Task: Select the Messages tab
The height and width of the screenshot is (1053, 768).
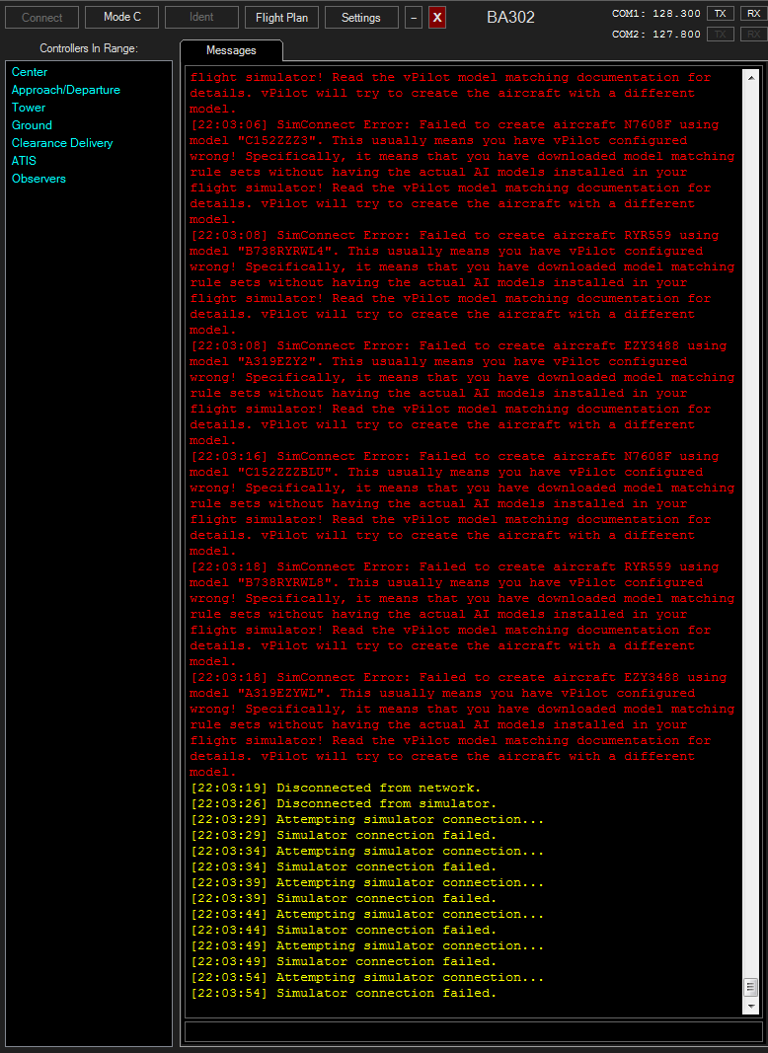Action: click(x=231, y=50)
